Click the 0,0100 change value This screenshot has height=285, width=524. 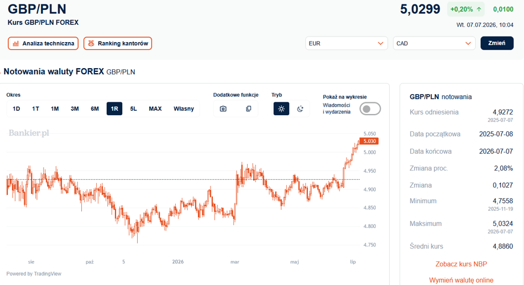coord(504,9)
